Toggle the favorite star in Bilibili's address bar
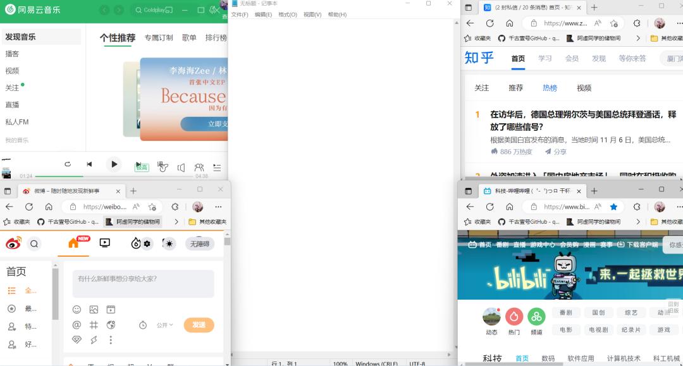 pos(613,206)
